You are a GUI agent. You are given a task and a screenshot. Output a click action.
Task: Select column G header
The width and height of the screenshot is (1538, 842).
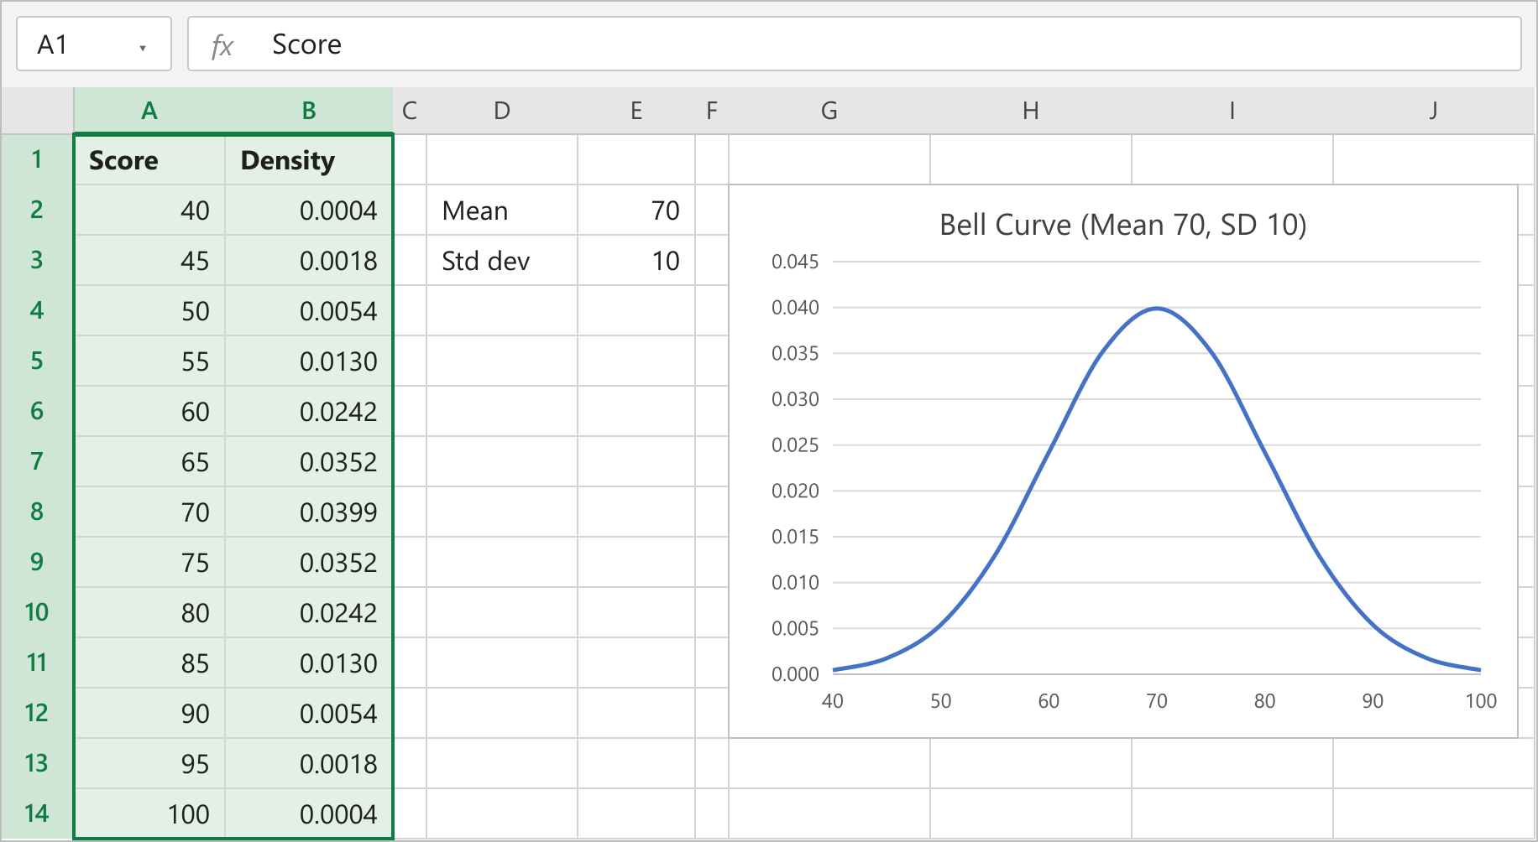[x=829, y=111]
